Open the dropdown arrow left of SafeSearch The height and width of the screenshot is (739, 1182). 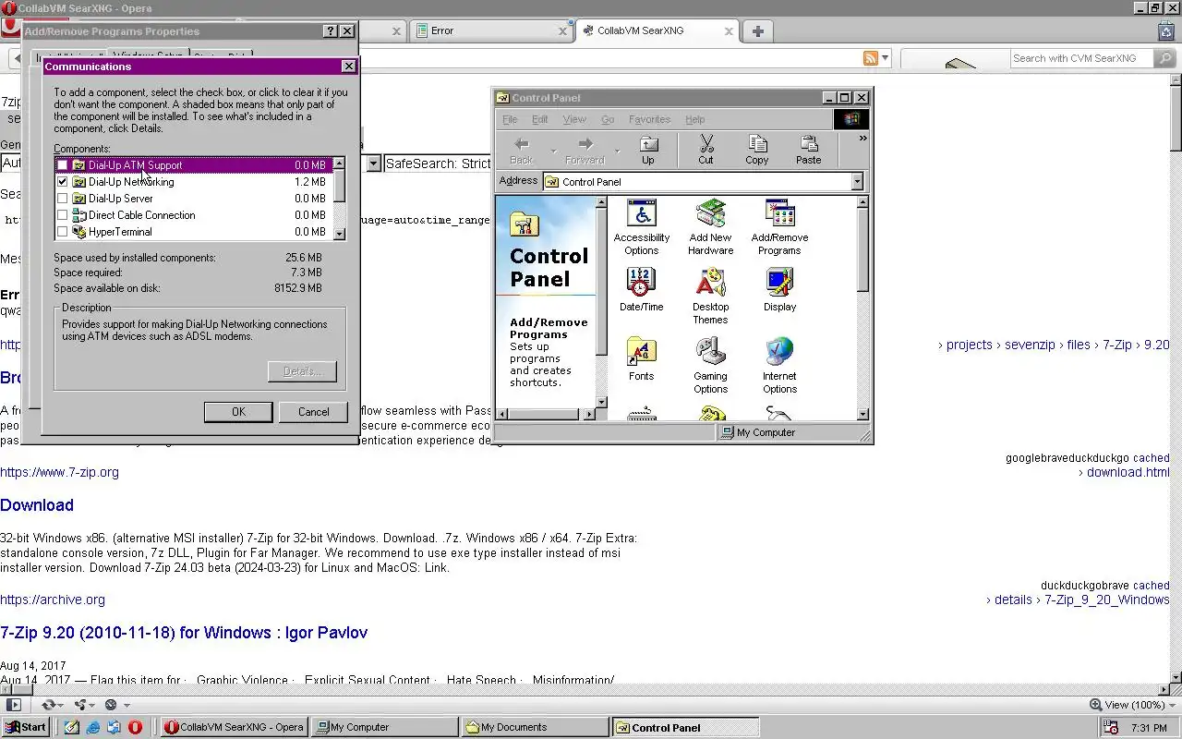(x=373, y=164)
